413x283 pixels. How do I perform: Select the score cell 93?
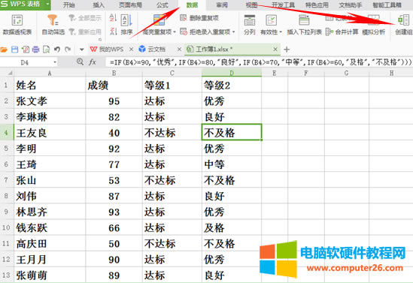pyautogui.click(x=114, y=212)
